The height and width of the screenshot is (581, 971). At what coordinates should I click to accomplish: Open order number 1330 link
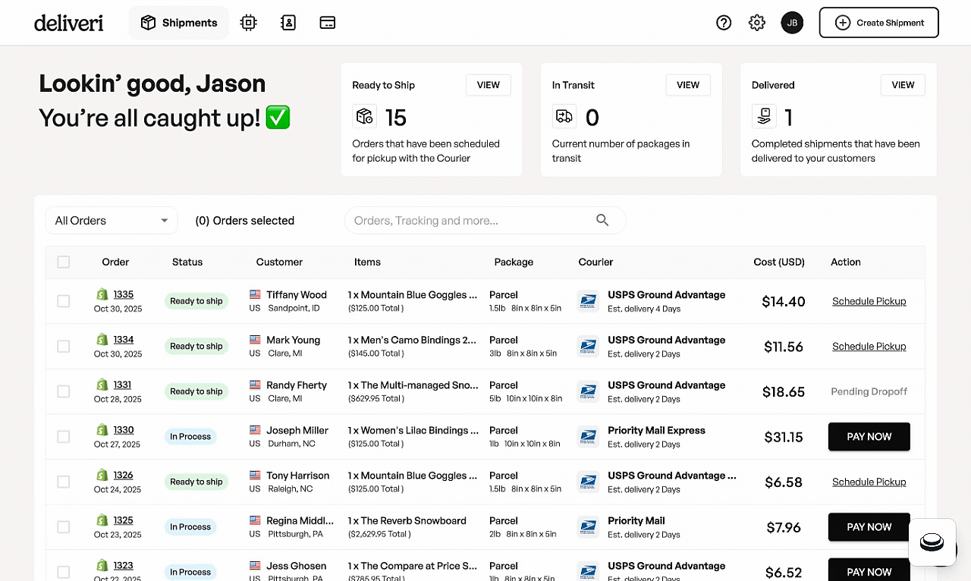pos(124,430)
